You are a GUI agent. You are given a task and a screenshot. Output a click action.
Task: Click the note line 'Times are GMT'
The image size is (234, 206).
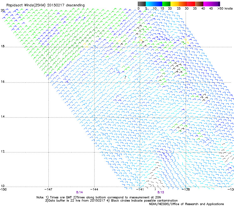[61, 197]
